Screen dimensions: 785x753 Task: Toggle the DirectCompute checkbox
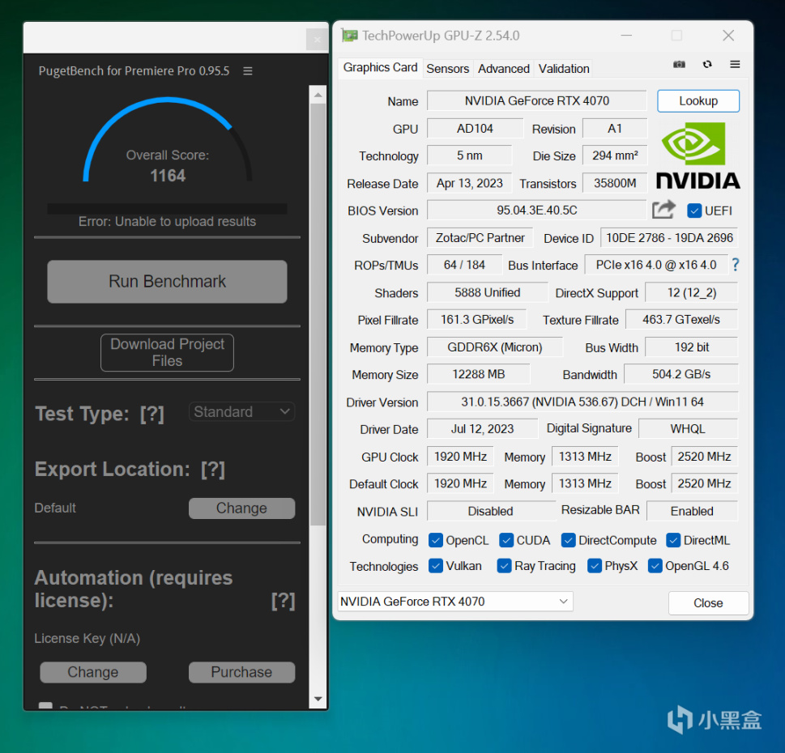[x=568, y=540]
